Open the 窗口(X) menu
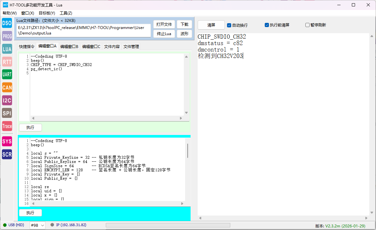This screenshot has width=376, height=230. tap(28, 13)
